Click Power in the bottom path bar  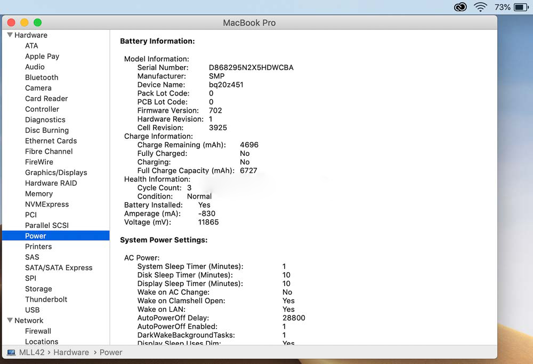pos(111,352)
